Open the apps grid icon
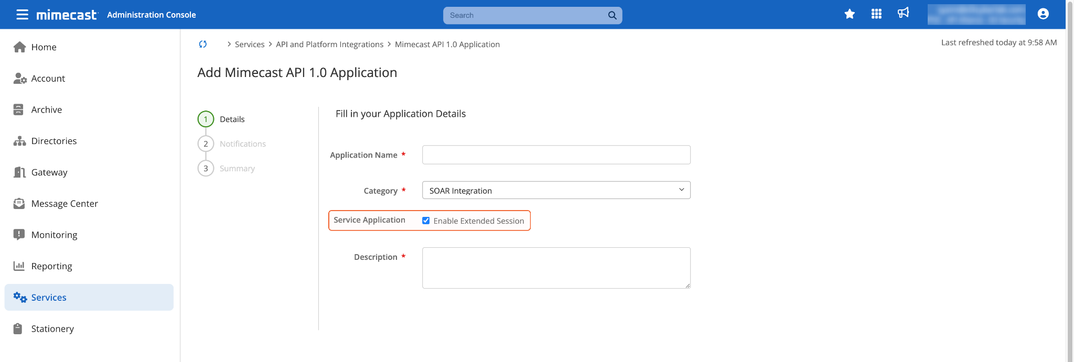Viewport: 1074px width, 362px height. coord(876,14)
